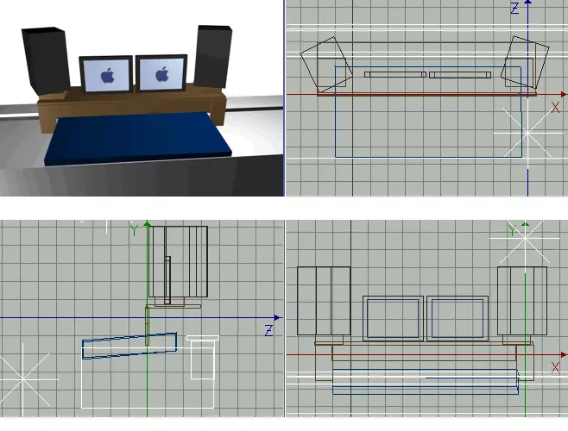Click the Z axis label in side view
Image resolution: width=568 pixels, height=431 pixels.
point(268,331)
